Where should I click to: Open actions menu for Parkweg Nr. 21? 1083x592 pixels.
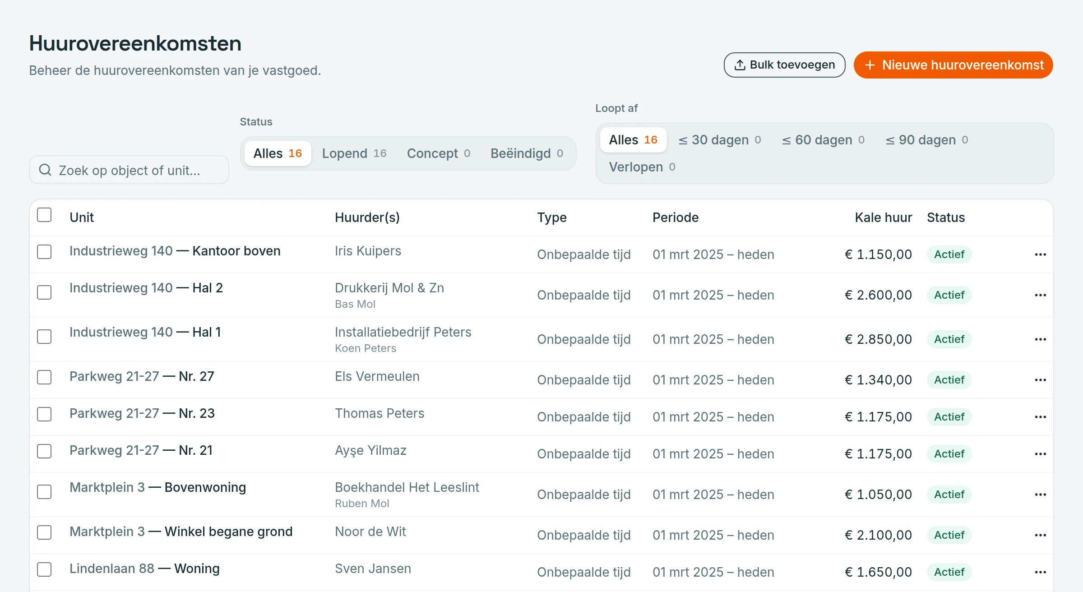(1040, 454)
